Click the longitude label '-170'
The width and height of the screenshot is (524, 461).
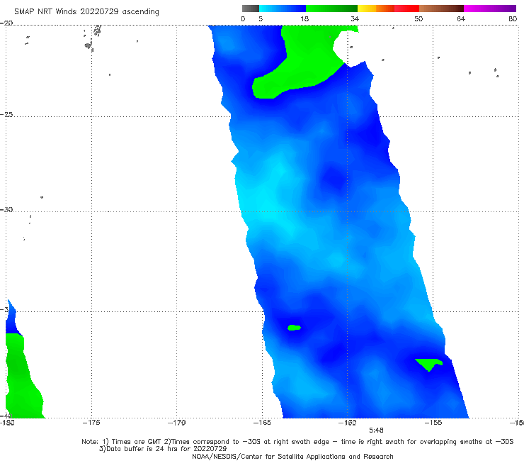point(176,423)
